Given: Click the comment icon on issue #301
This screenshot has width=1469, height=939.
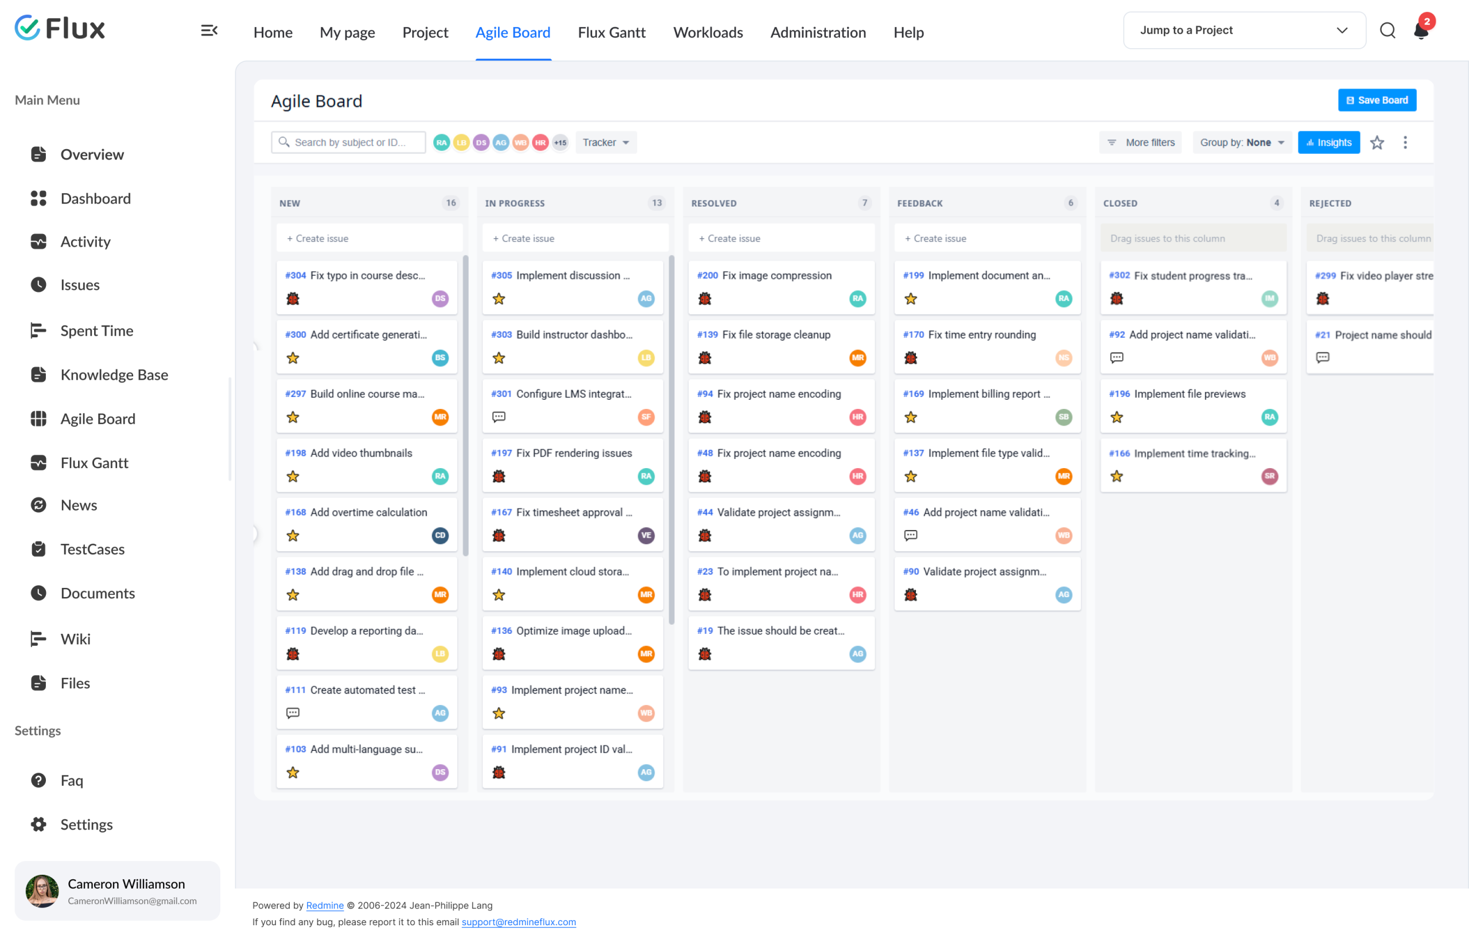Looking at the screenshot, I should coord(499,417).
